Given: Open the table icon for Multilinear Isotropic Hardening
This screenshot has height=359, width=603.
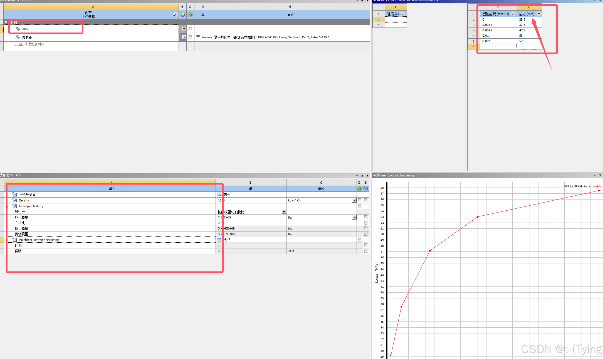Looking at the screenshot, I should (219, 240).
